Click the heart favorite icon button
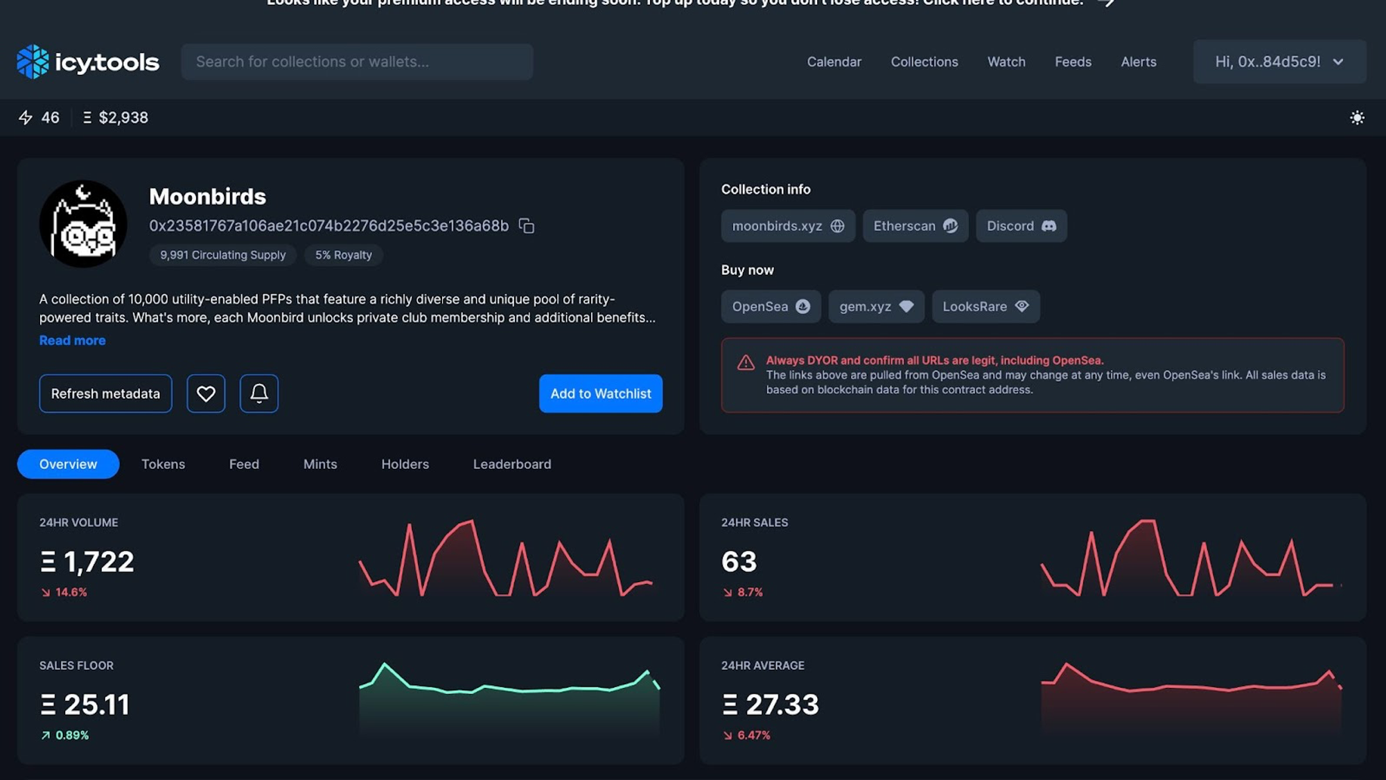 point(206,393)
